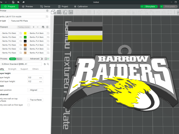The width and height of the screenshot is (179, 134).
Task: Edit filament 12 preset via its edit icon
Action: (48, 53)
